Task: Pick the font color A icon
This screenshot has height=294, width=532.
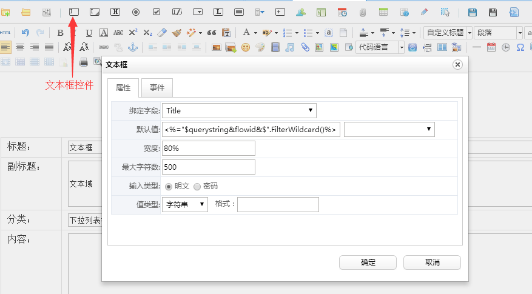Action: [x=247, y=33]
